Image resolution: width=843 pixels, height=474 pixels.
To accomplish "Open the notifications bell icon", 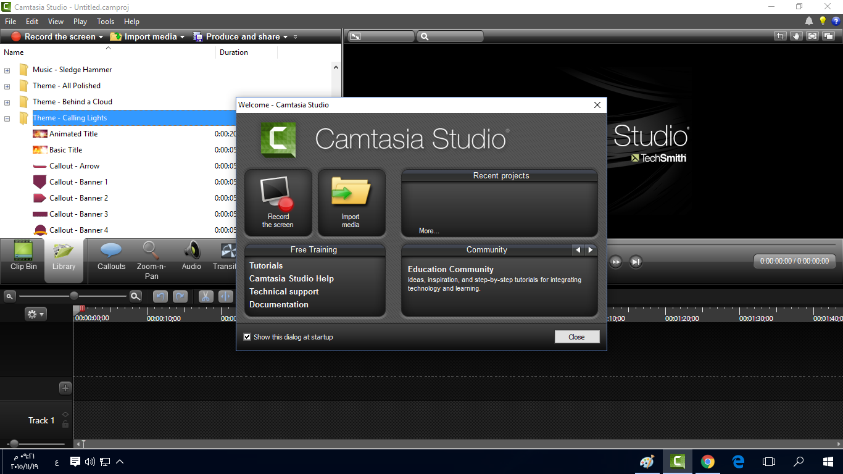I will point(809,21).
